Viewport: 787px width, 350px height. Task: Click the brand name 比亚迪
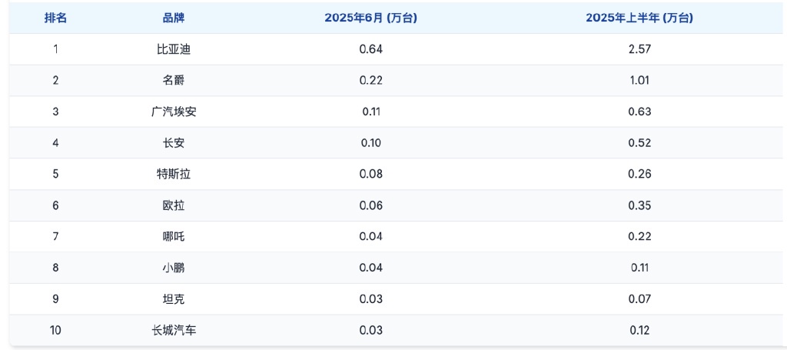(x=174, y=49)
